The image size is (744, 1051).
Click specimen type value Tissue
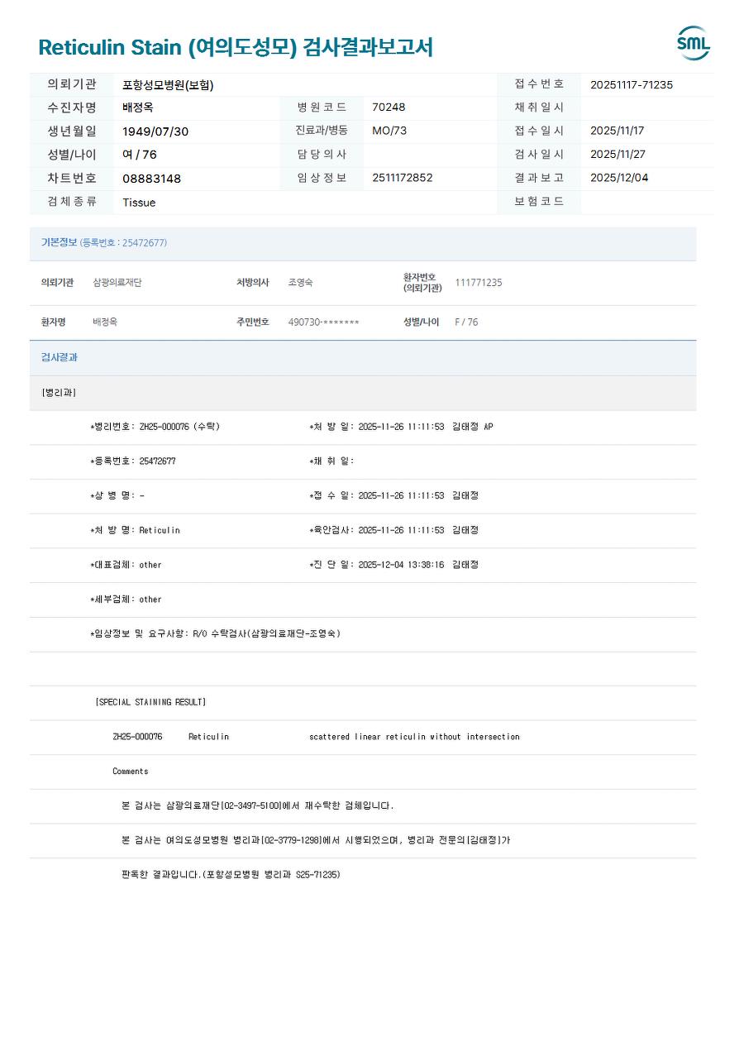[139, 203]
